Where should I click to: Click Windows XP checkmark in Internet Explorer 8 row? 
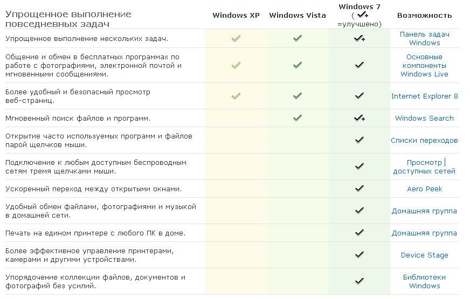pos(236,96)
